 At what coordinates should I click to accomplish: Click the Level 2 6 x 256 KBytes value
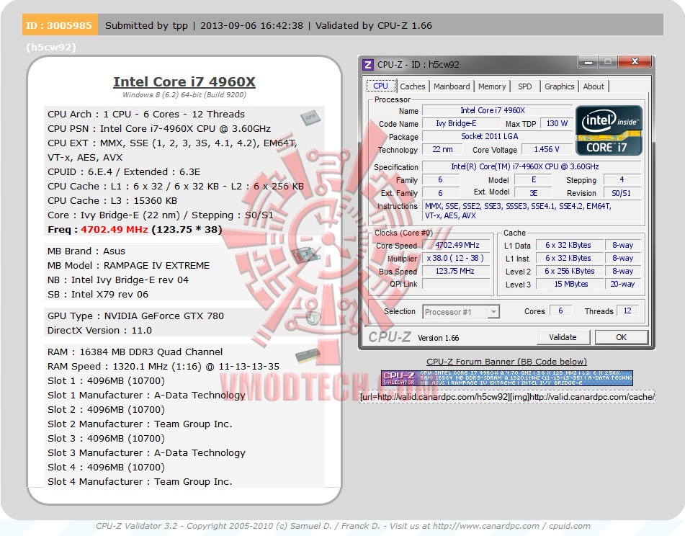coord(570,272)
